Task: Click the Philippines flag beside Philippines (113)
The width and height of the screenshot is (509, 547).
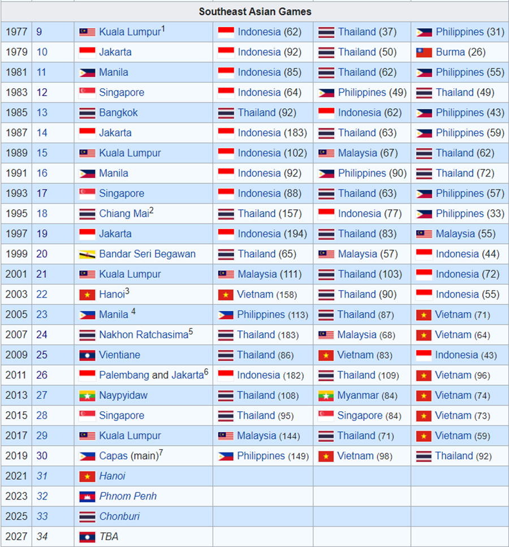Action: (x=226, y=316)
